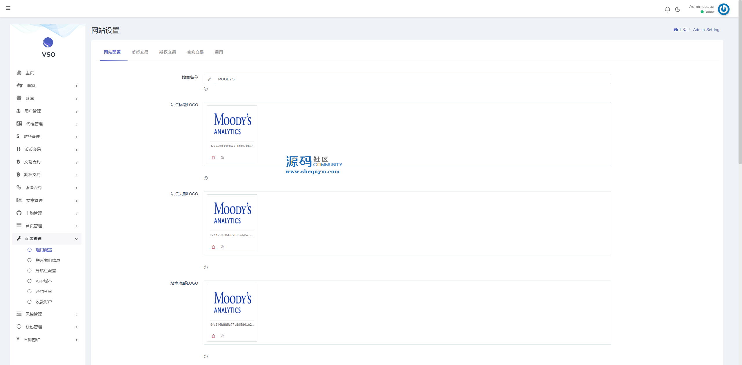The width and height of the screenshot is (742, 365).
Task: Open the notifications bell
Action: [x=668, y=10]
